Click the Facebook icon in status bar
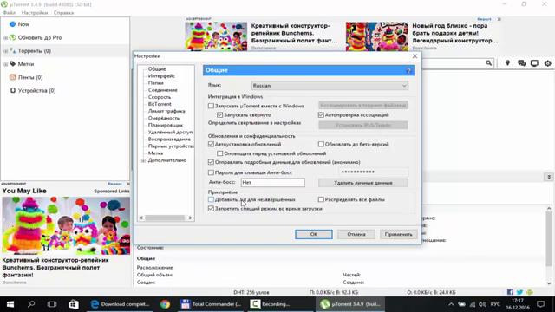Image resolution: width=555 pixels, height=312 pixels. [510, 292]
